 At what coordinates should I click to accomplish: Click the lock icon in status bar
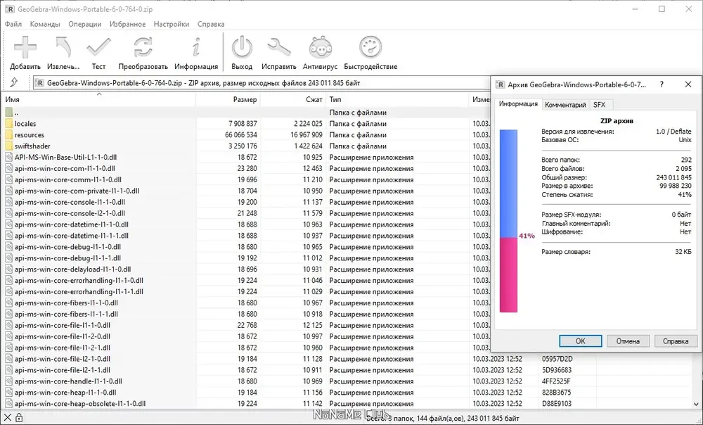[19, 417]
